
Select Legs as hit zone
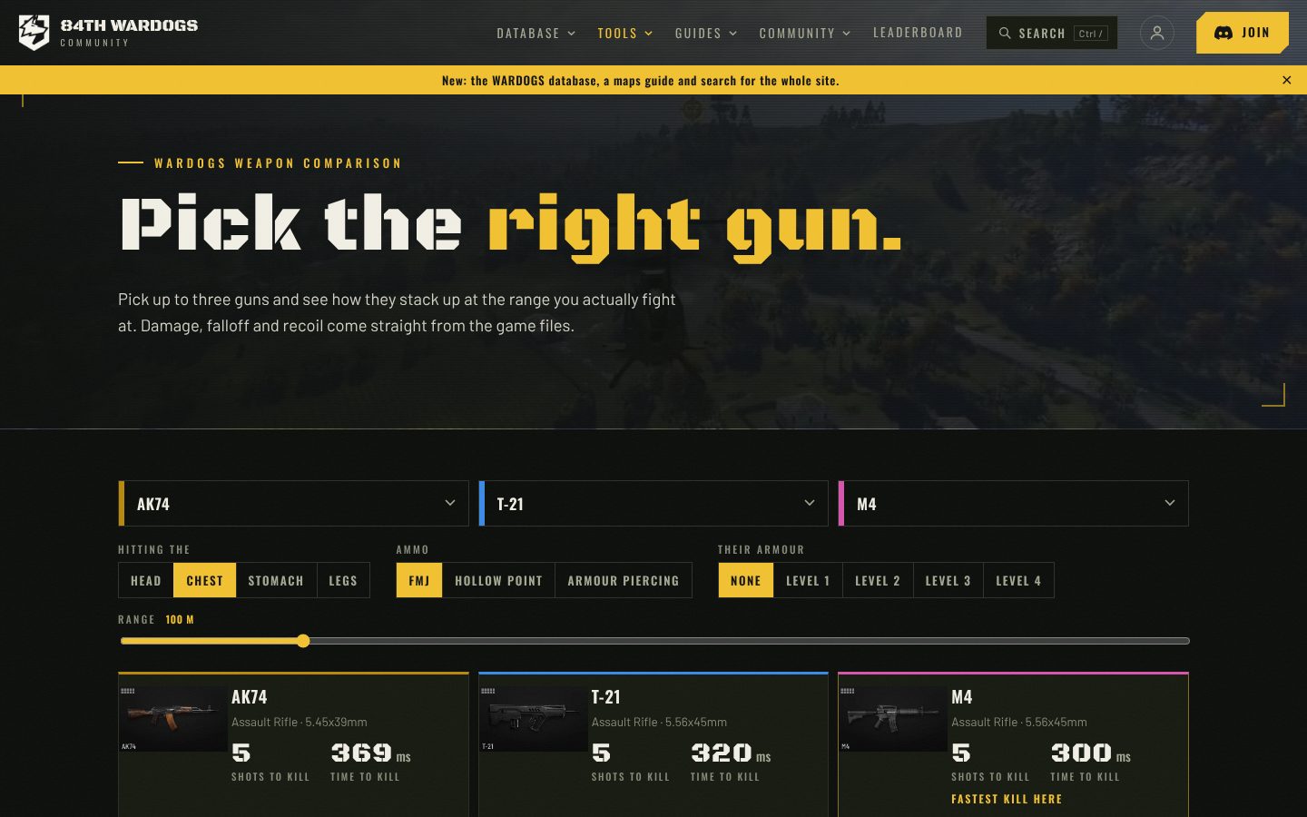343,580
